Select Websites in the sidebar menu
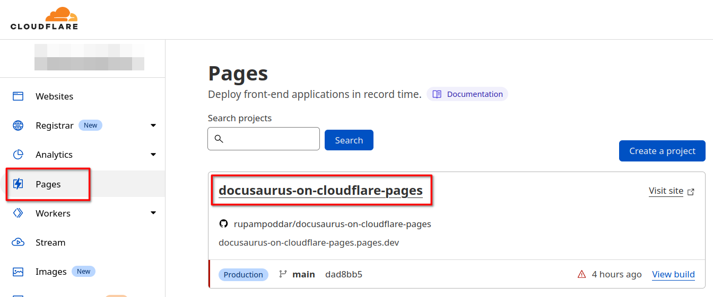This screenshot has width=713, height=297. pos(54,96)
